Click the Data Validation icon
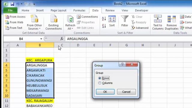Image resolution: width=192 pixels, height=108 pixels. (x=182, y=17)
